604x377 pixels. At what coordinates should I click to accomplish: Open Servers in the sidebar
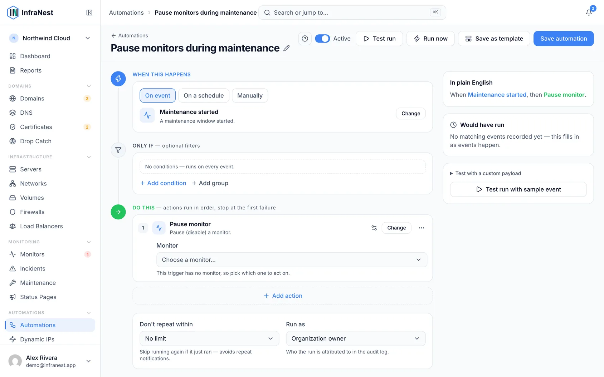point(50,169)
